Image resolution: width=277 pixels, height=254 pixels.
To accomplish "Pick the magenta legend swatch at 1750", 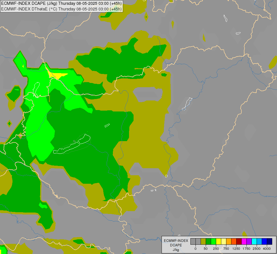I will point(244,241).
